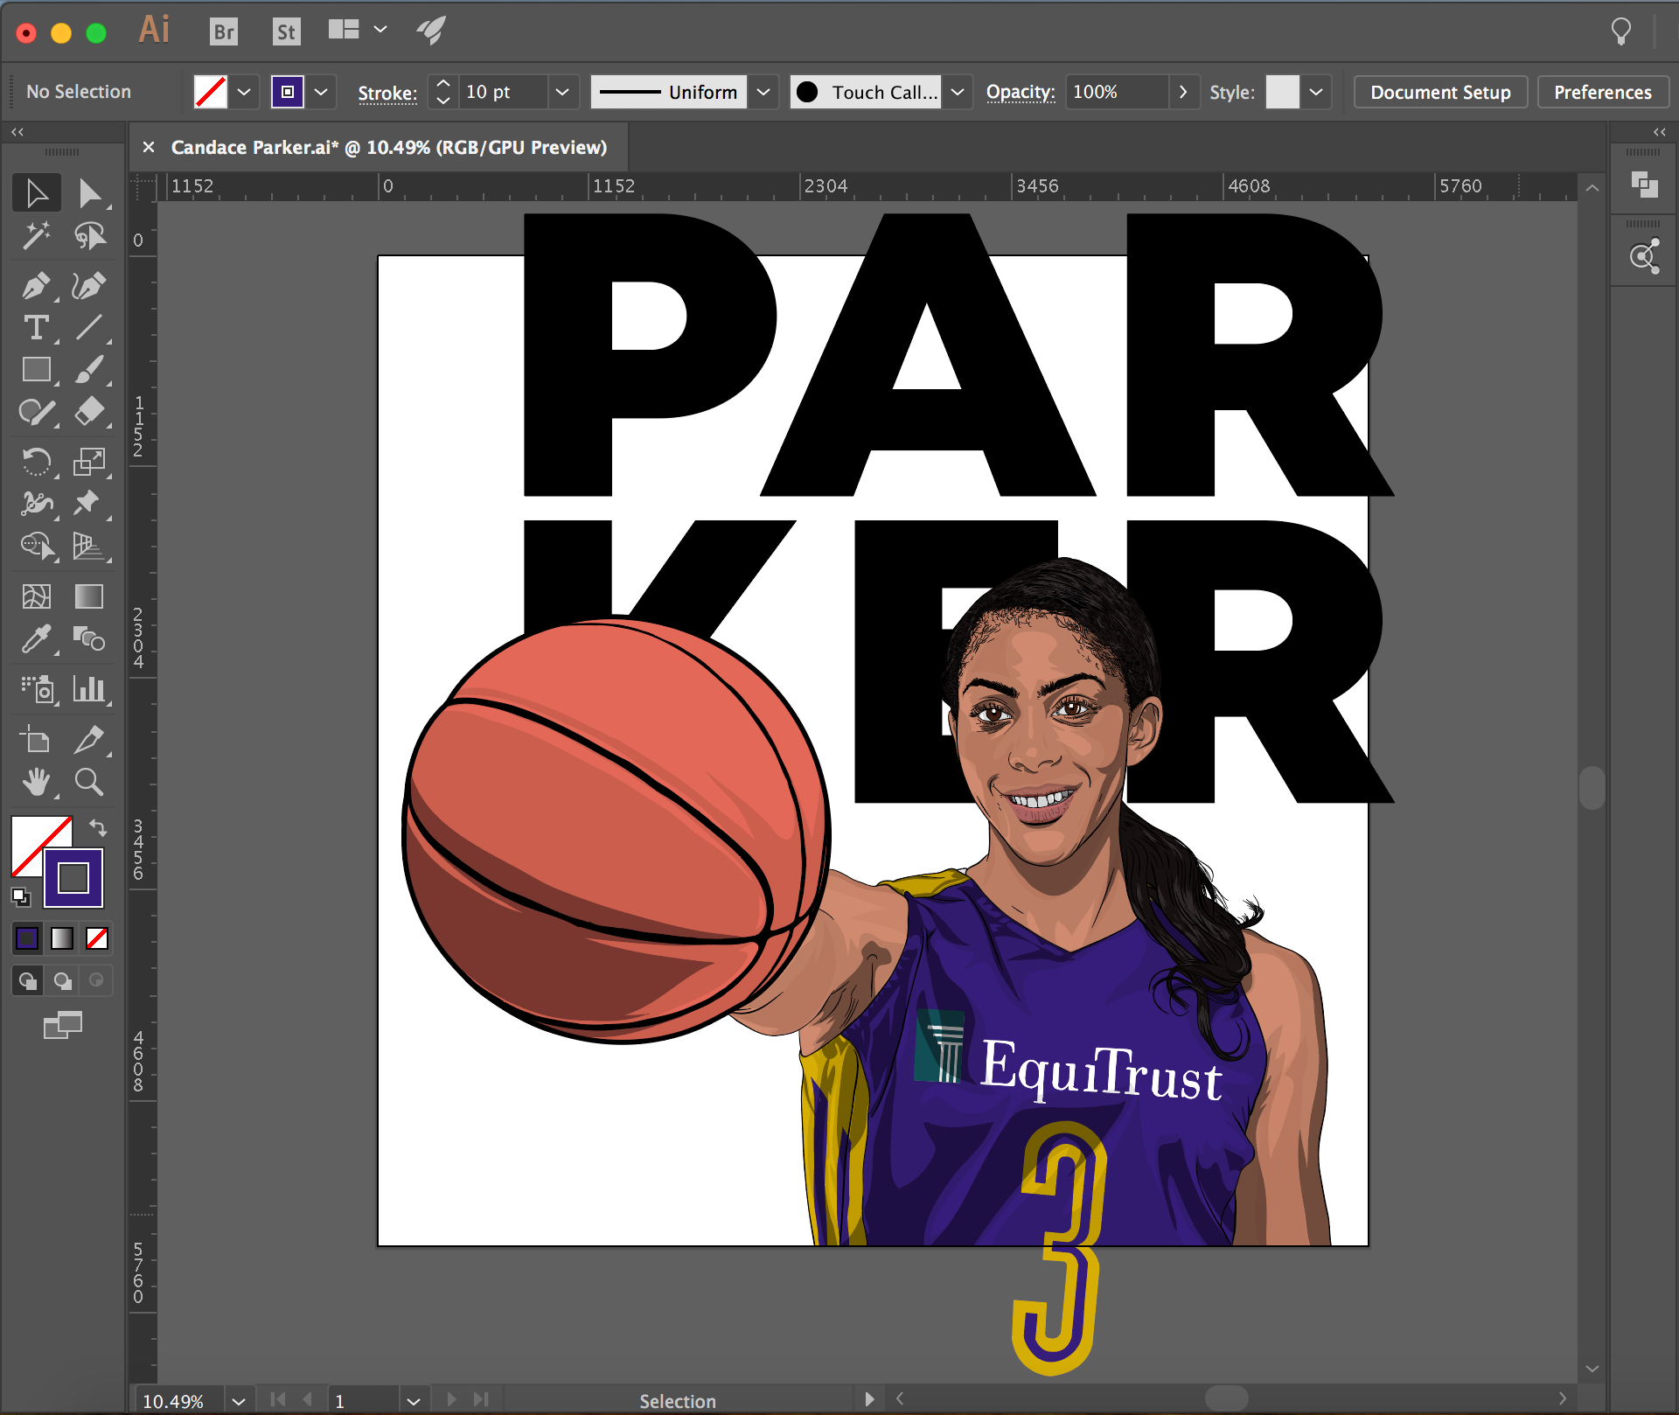Apply Gradient mode button
The image size is (1679, 1415).
click(x=62, y=938)
